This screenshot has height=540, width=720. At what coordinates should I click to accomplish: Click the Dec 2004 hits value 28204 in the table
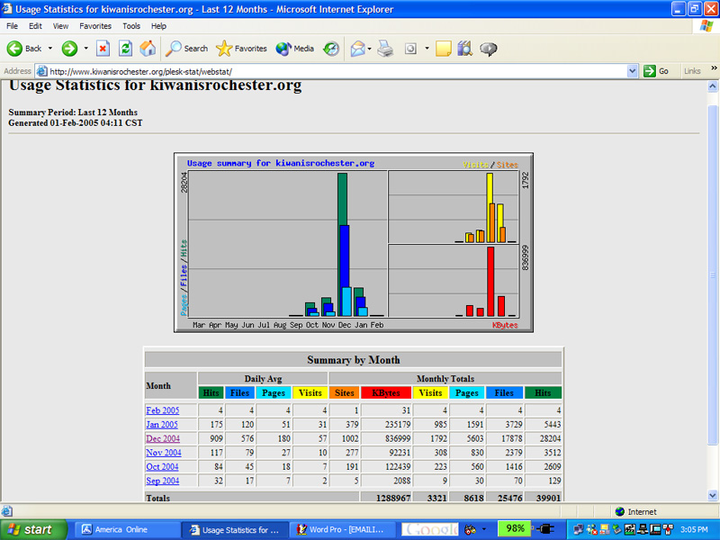[550, 438]
